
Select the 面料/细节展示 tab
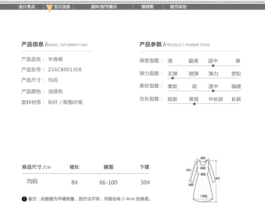(x=104, y=7)
